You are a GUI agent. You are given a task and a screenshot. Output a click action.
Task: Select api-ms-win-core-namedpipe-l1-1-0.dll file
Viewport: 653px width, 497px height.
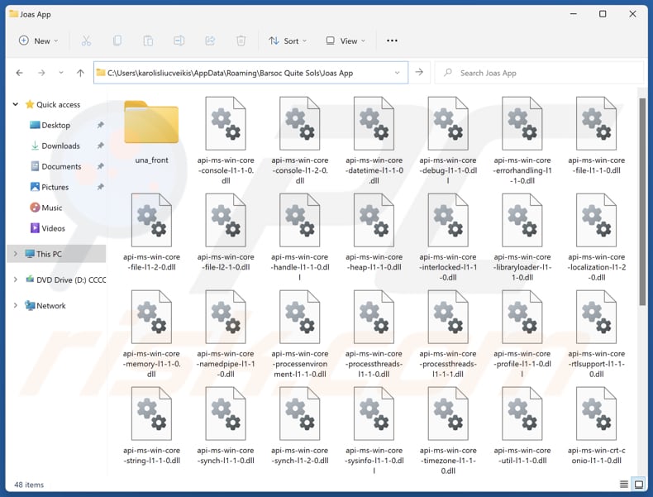(x=226, y=334)
